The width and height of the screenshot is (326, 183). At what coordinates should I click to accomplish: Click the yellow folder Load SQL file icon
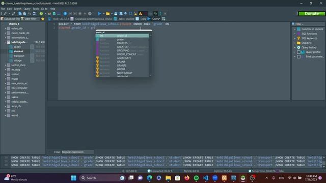(107, 14)
